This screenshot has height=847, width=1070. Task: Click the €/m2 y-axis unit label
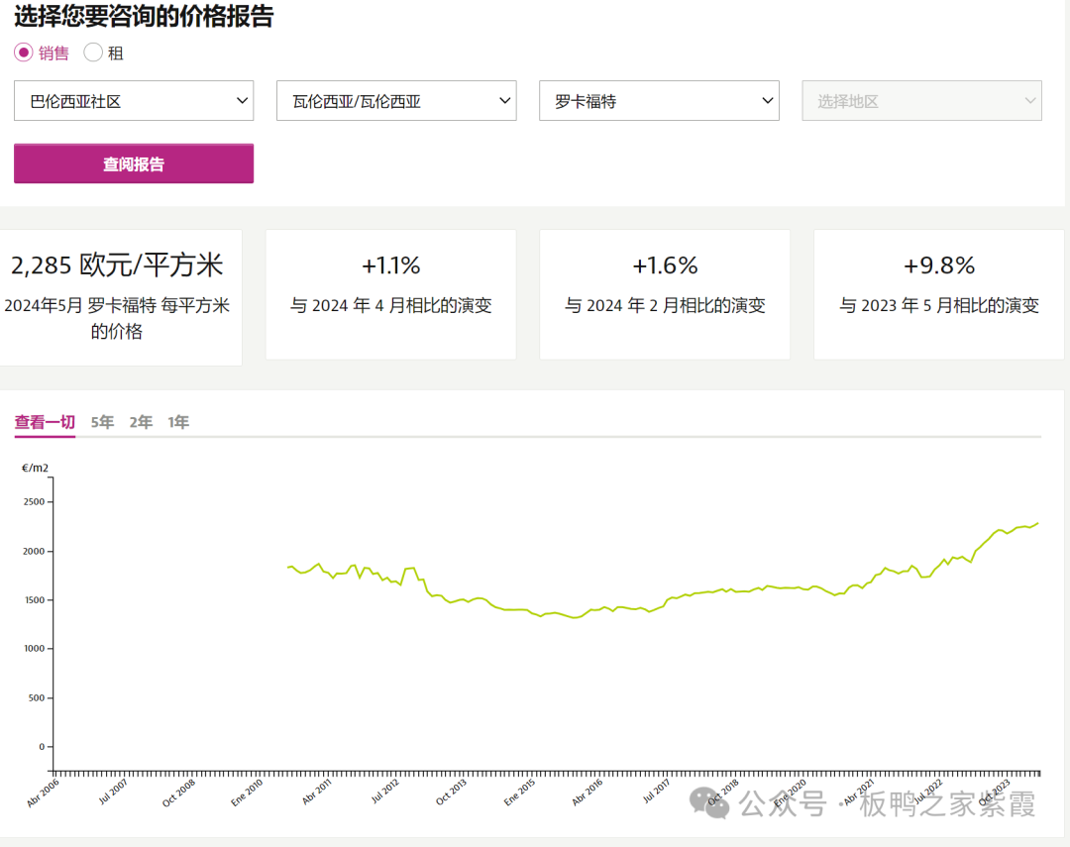[36, 468]
